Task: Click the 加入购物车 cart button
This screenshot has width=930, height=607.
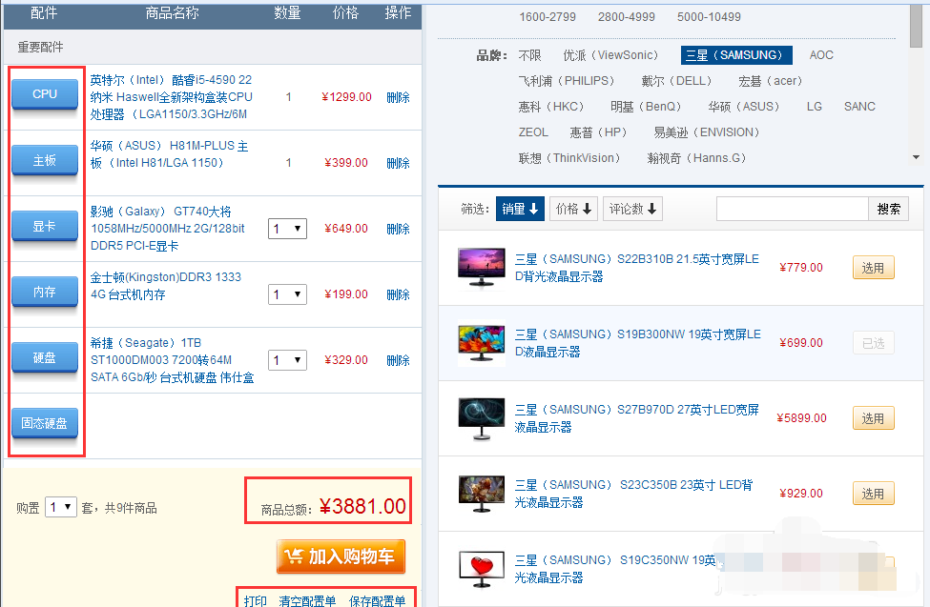Action: (x=341, y=556)
